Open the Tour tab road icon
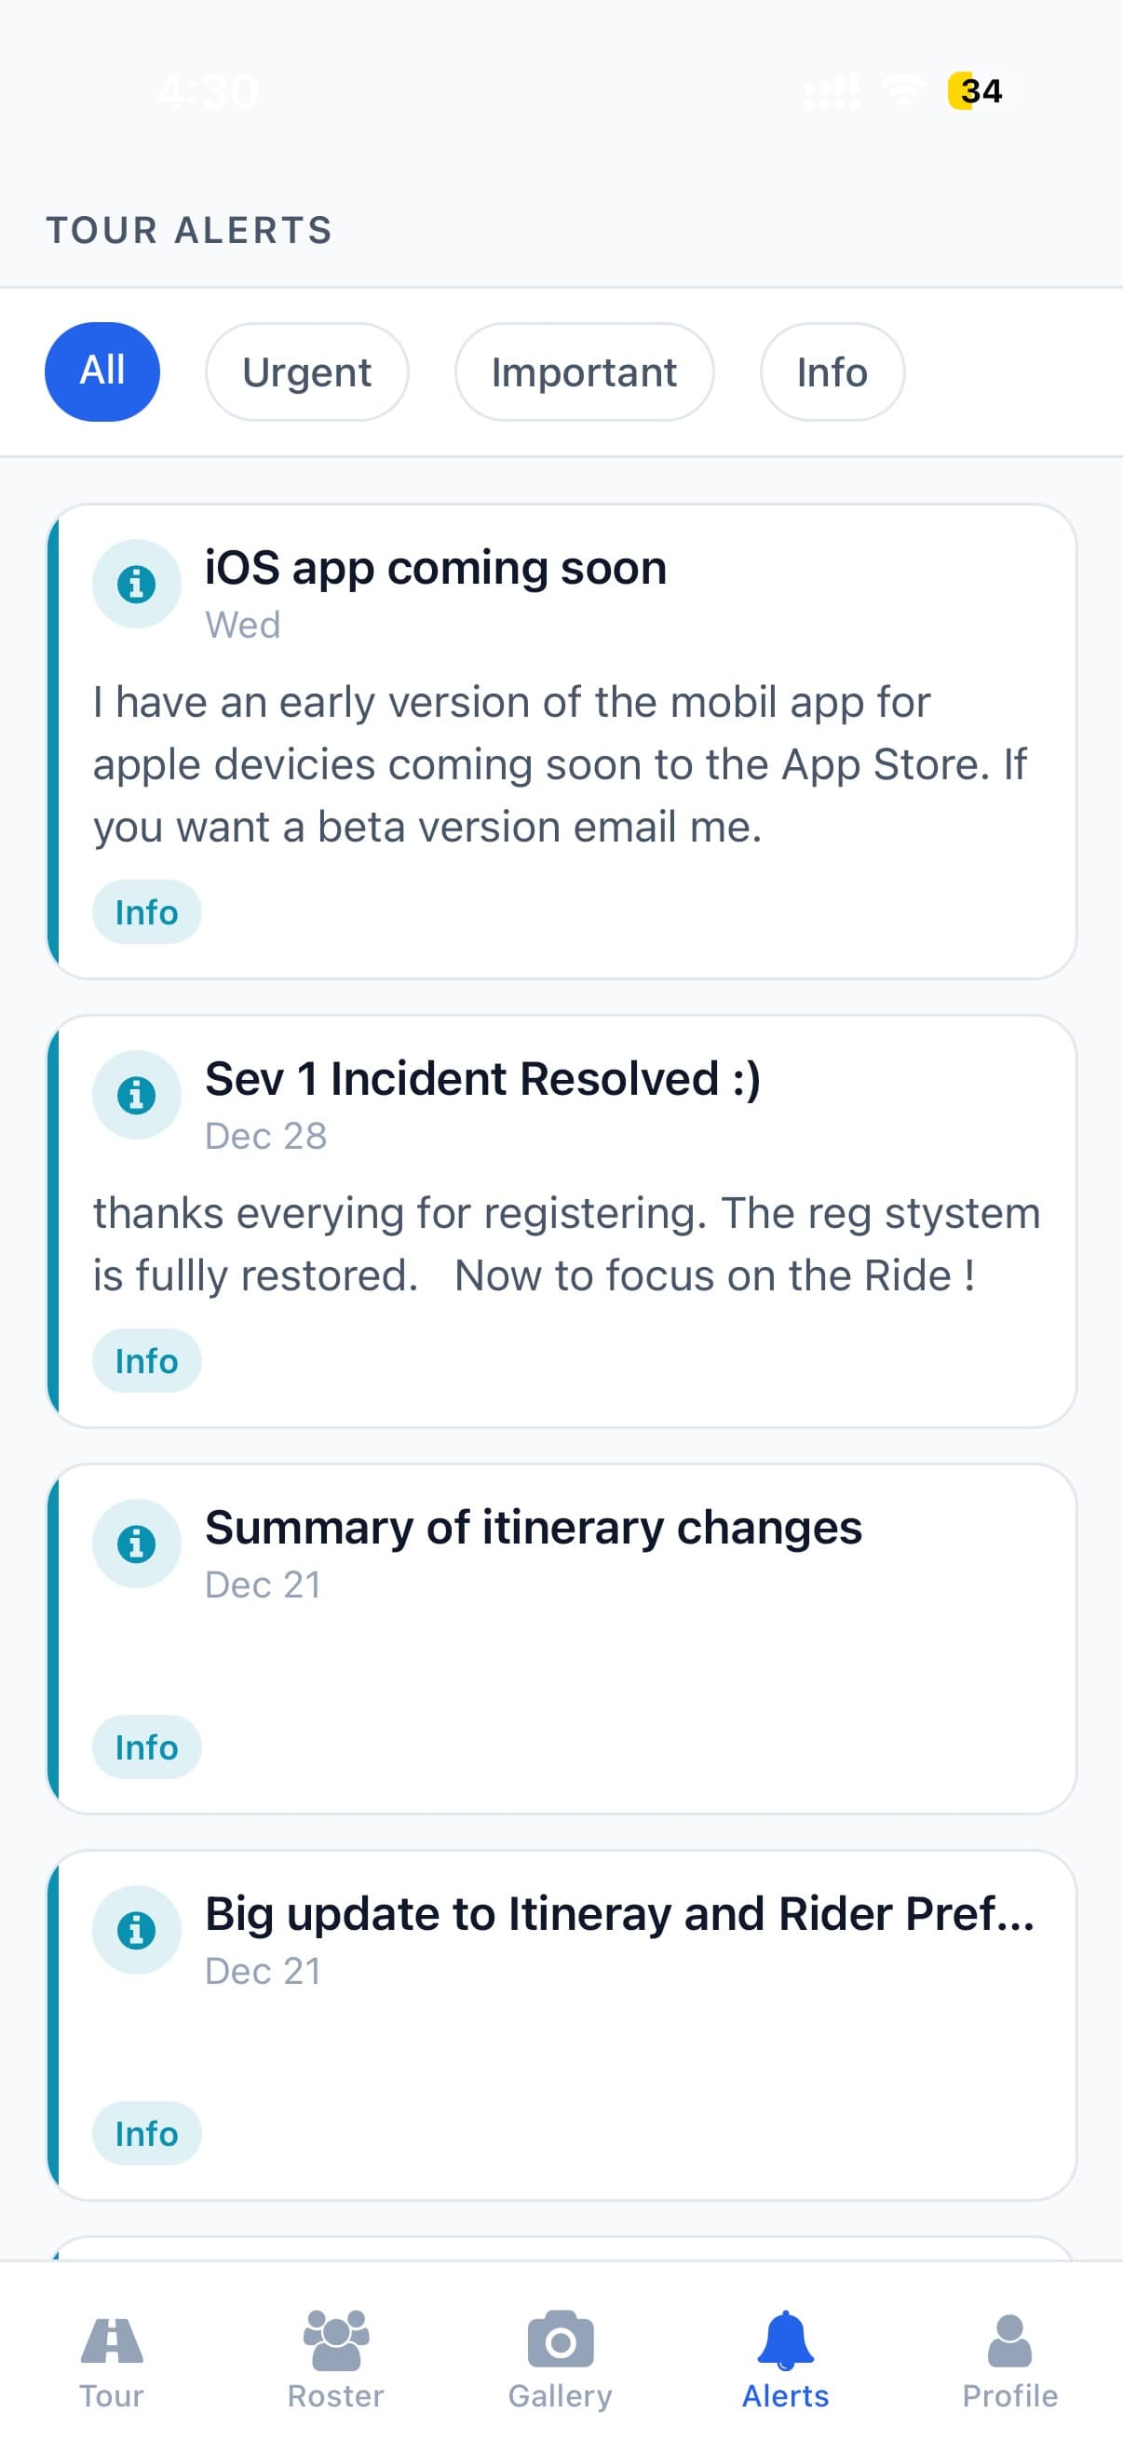Viewport: 1123px width, 2441px height. coord(112,2340)
